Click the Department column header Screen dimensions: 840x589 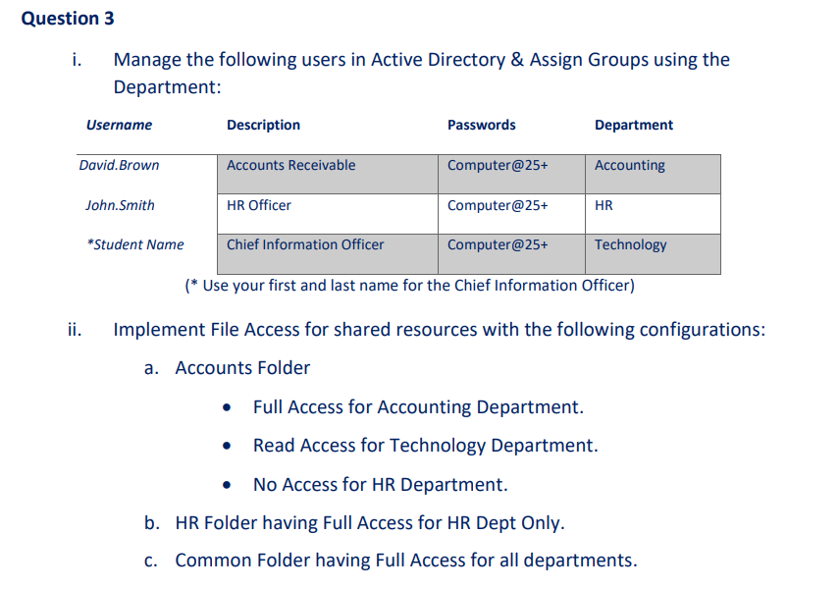pos(633,125)
